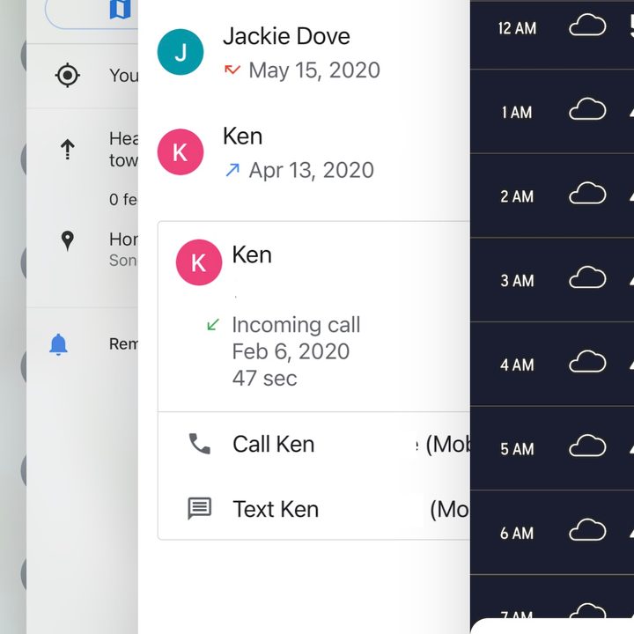Tap the cloud icon for 5 AM
The width and height of the screenshot is (634, 634).
(587, 446)
